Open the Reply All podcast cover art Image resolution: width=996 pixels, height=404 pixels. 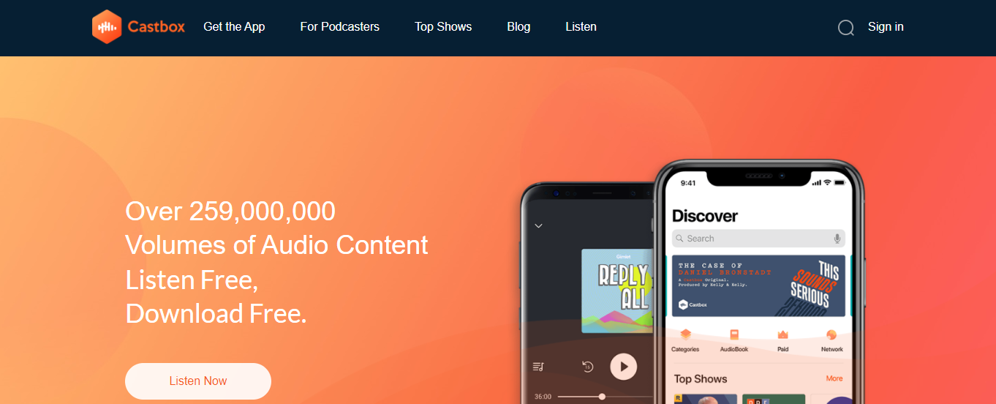point(616,291)
